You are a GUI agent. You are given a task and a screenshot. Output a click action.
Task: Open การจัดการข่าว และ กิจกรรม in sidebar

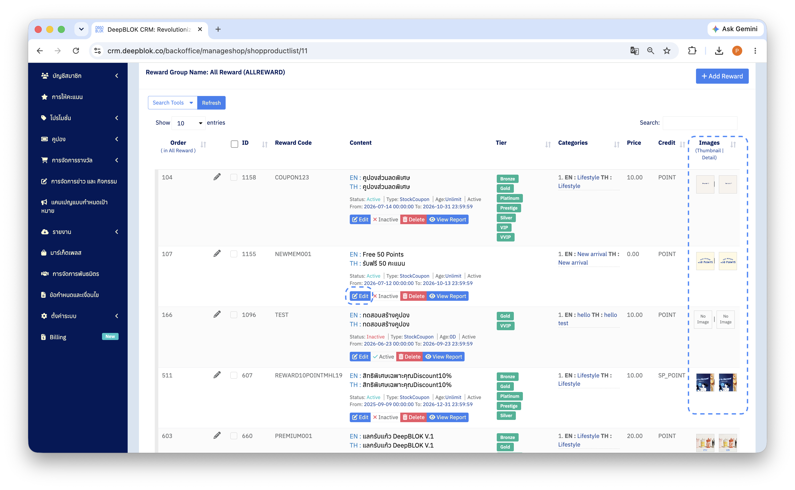(x=79, y=181)
